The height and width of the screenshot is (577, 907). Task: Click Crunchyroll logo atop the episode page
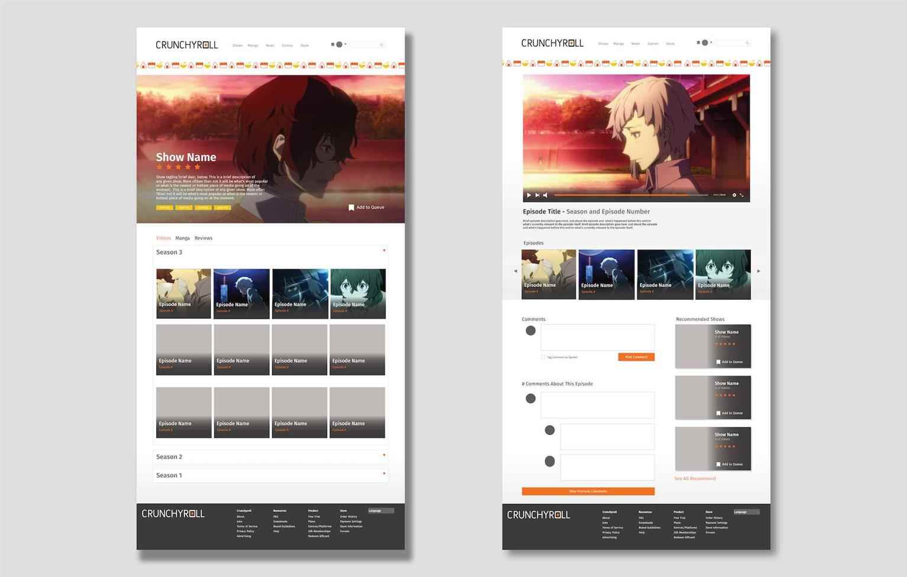point(552,43)
